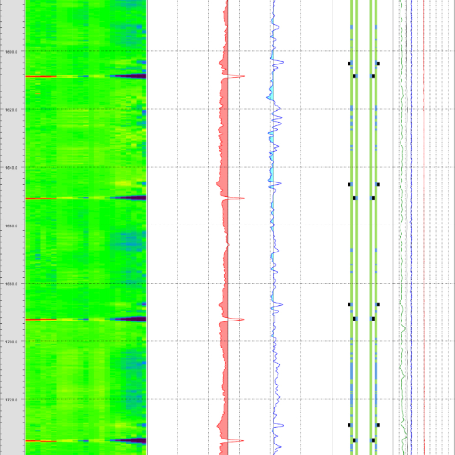Click leftmost black square marker just below 1600.0
Image resolution: width=455 pixels, height=455 pixels.
click(349, 64)
